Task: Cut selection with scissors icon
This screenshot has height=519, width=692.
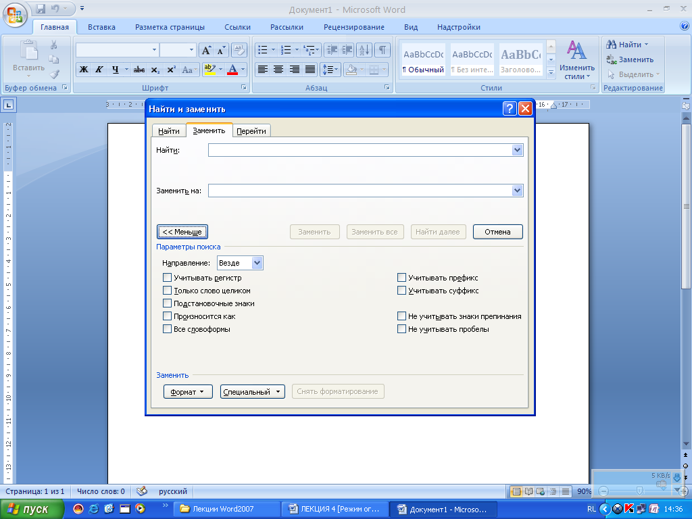Action: [54, 45]
